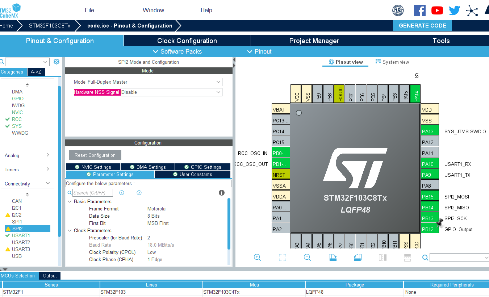Click the STM32CubeMX logo
This screenshot has height=297, width=489.
10,10
